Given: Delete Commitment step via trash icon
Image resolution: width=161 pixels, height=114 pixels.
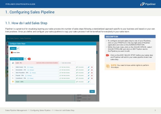Looking at the screenshot, I should click(x=92, y=78).
